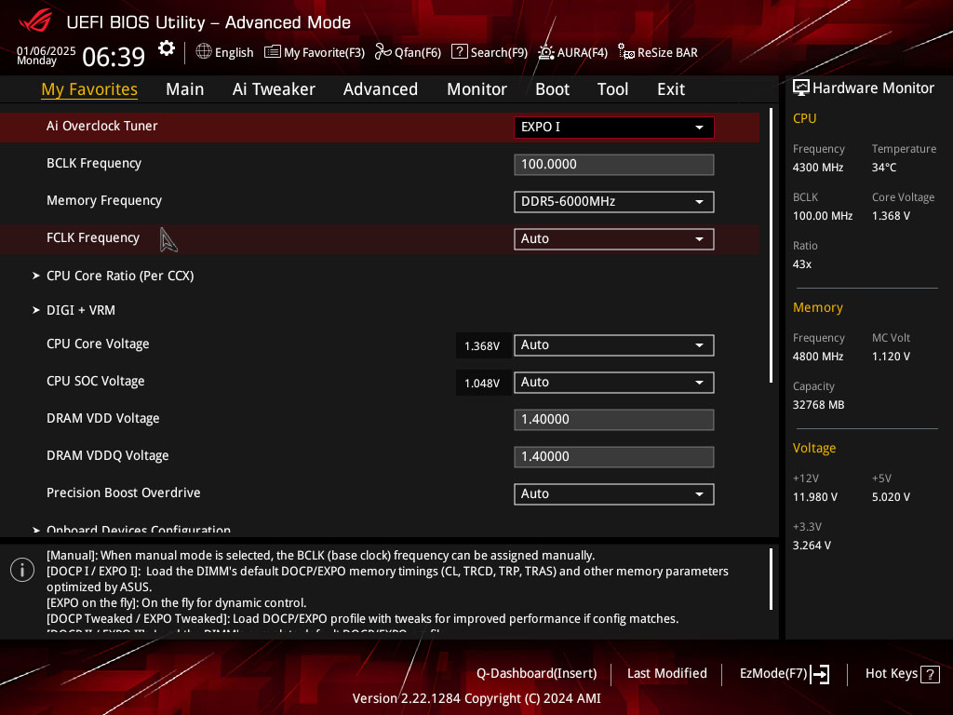Click the 06:39 clock display
Screen dimensions: 953x715
114,57
